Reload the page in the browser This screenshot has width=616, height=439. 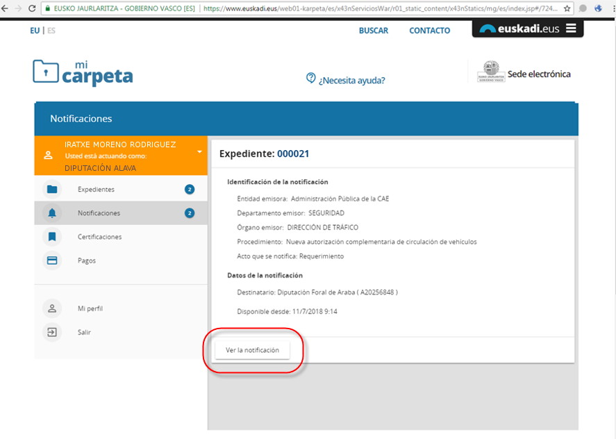pos(33,9)
